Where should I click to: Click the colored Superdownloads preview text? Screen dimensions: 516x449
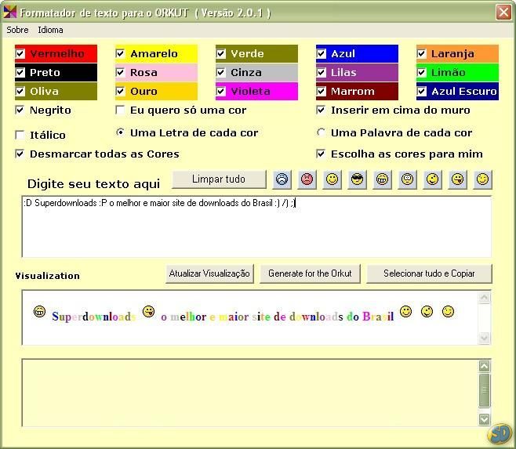94,317
